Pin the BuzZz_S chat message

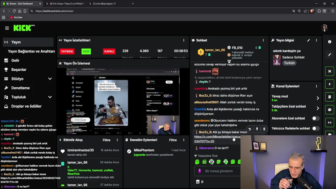257,129
